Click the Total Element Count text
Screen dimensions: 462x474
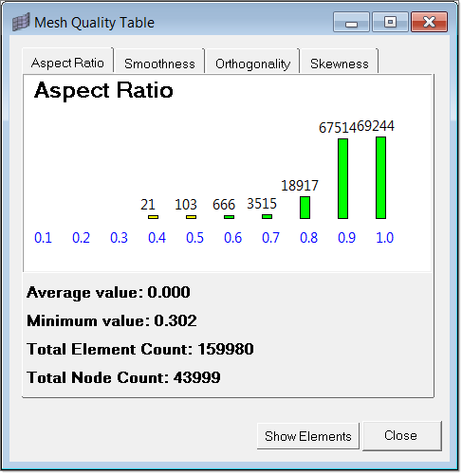coord(140,349)
